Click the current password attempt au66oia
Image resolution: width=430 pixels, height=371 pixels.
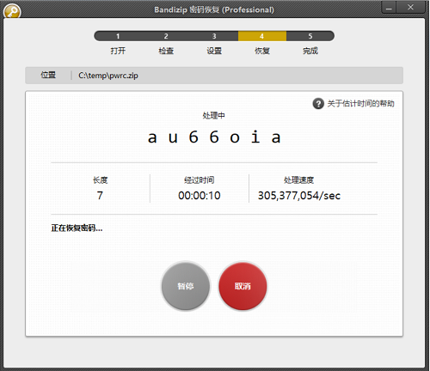click(214, 137)
